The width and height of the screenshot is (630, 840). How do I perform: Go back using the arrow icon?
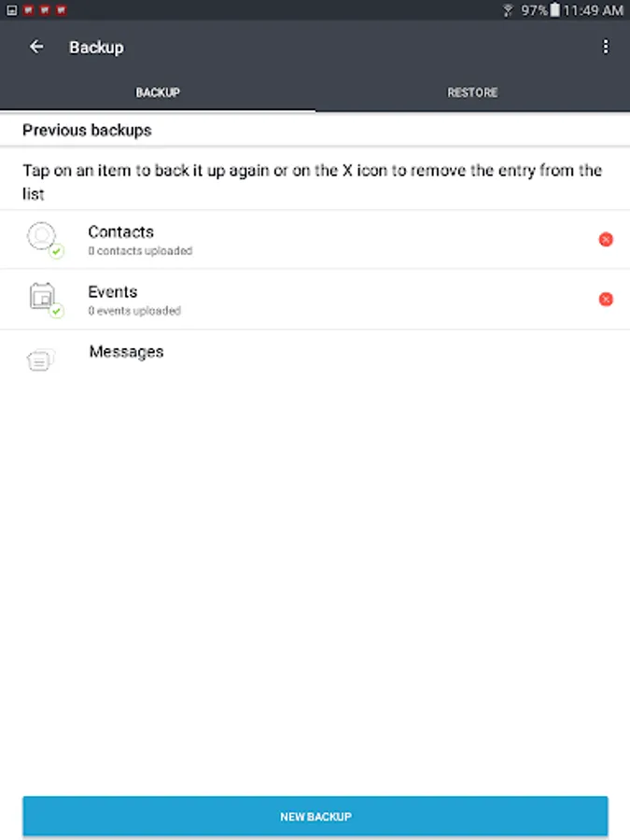point(36,47)
